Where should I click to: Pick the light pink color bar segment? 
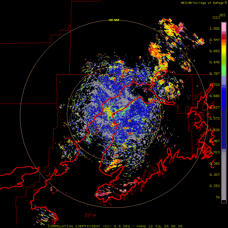pos(224,27)
